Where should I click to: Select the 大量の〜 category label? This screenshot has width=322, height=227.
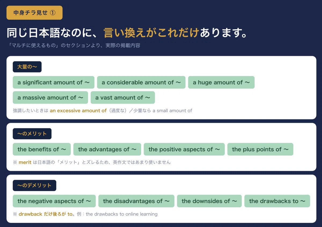coord(27,67)
